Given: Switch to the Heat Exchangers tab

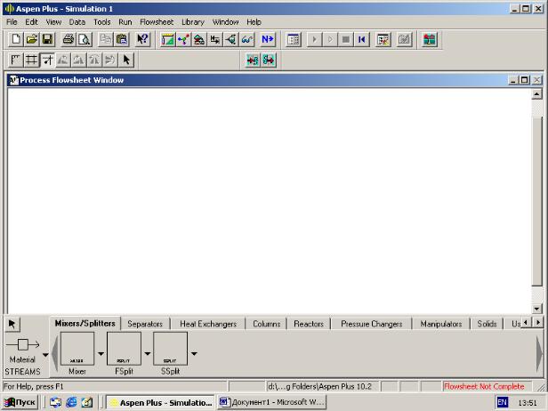Looking at the screenshot, I should click(x=208, y=324).
